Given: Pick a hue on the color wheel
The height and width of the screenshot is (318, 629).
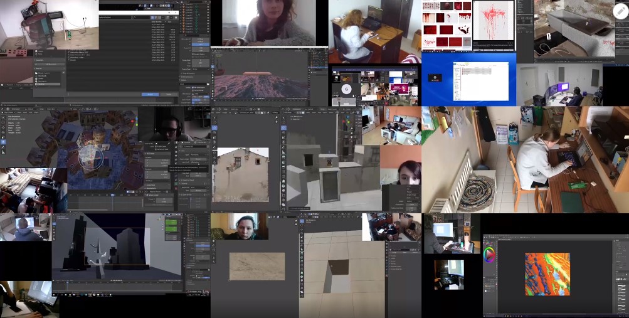Looking at the screenshot, I should pyautogui.click(x=489, y=255).
